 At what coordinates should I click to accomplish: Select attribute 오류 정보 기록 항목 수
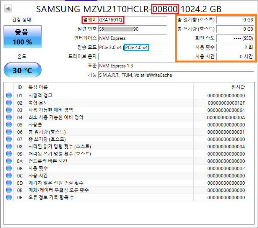pyautogui.click(x=51, y=197)
